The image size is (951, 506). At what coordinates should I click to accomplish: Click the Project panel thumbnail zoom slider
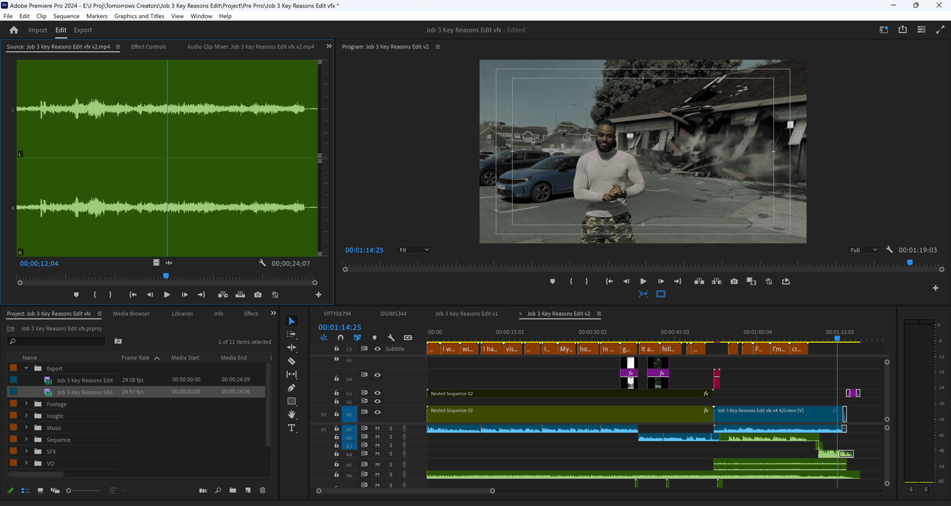point(84,490)
